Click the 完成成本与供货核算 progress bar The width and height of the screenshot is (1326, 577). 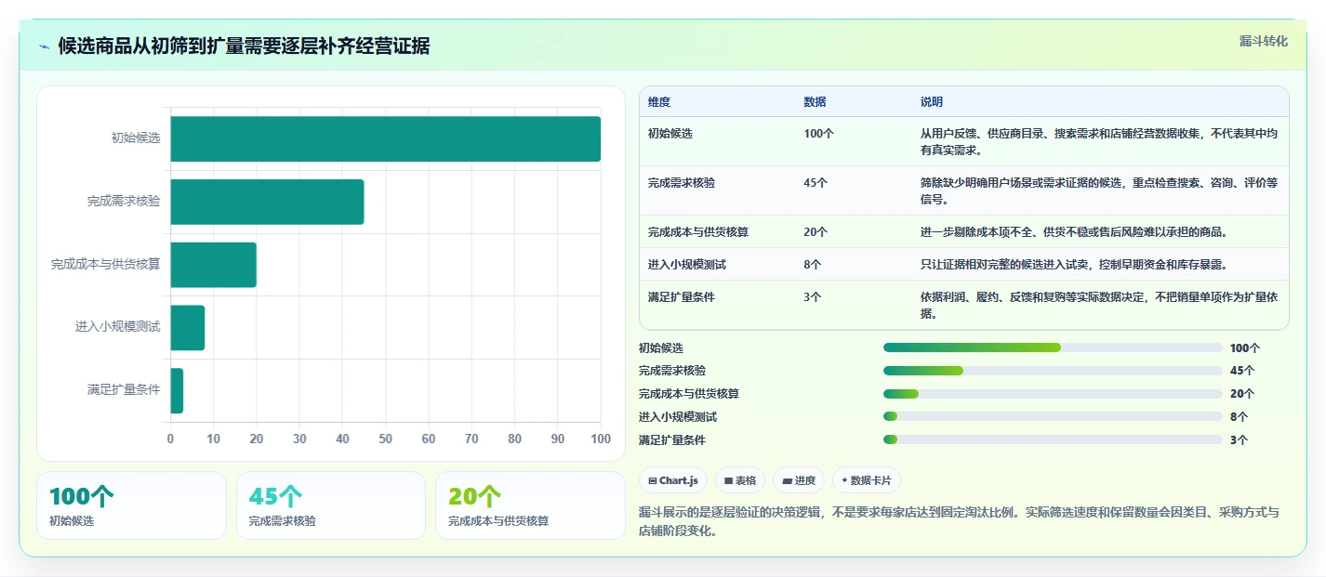1053,394
